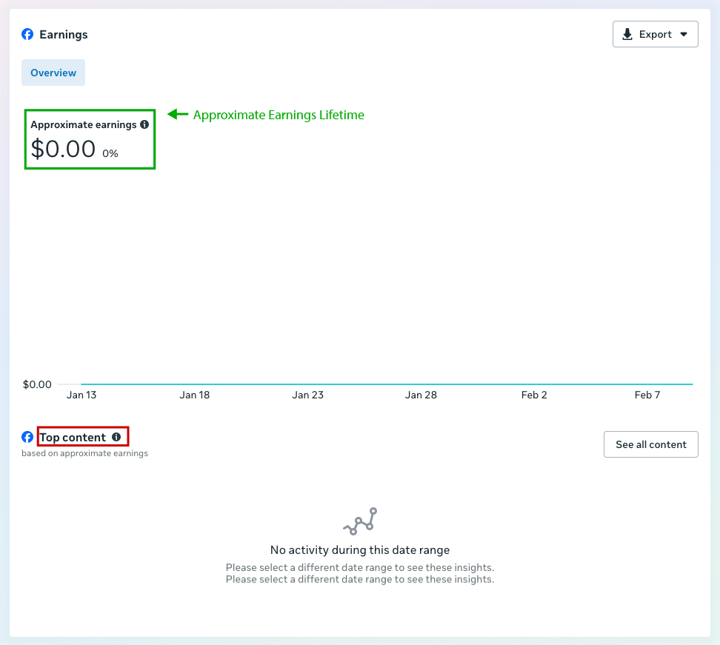Click the Approximate Earnings Lifetime annotation text
This screenshot has width=720, height=645.
point(279,116)
